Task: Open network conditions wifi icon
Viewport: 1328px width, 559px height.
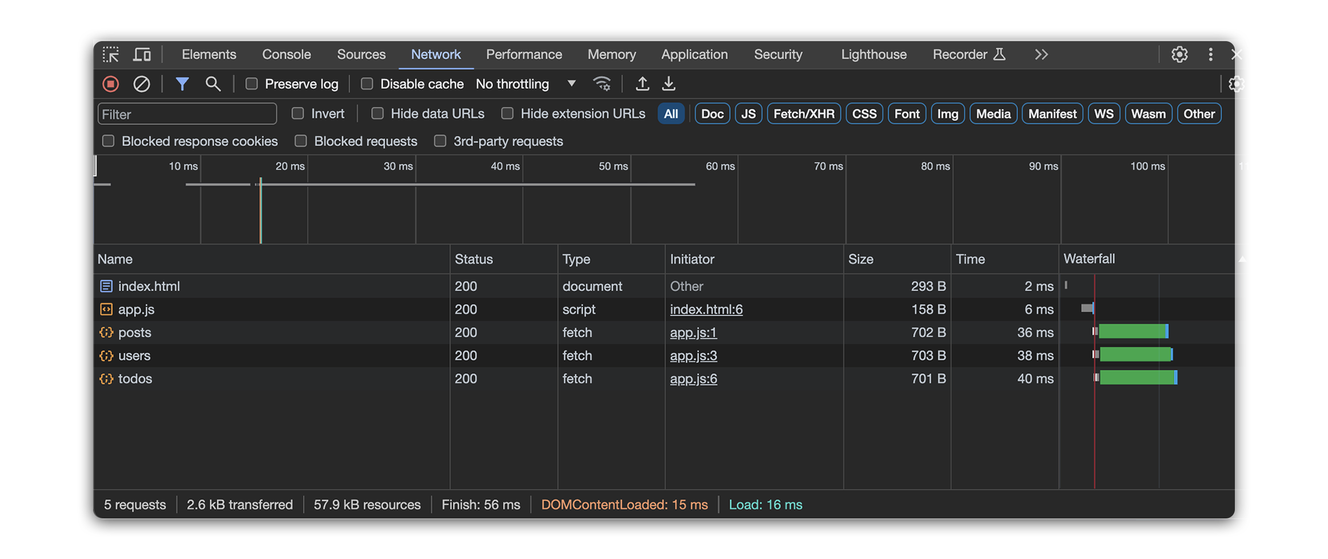Action: coord(602,84)
